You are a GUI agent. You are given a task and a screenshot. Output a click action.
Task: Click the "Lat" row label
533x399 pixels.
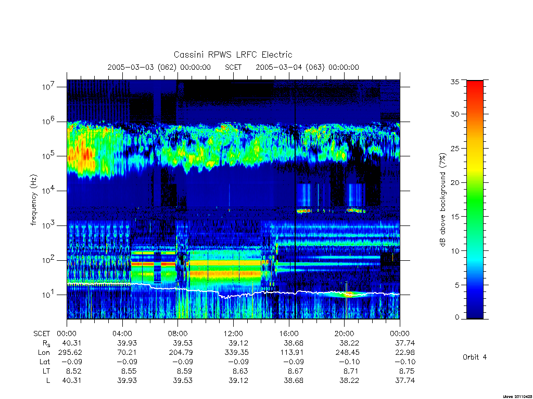[45, 362]
